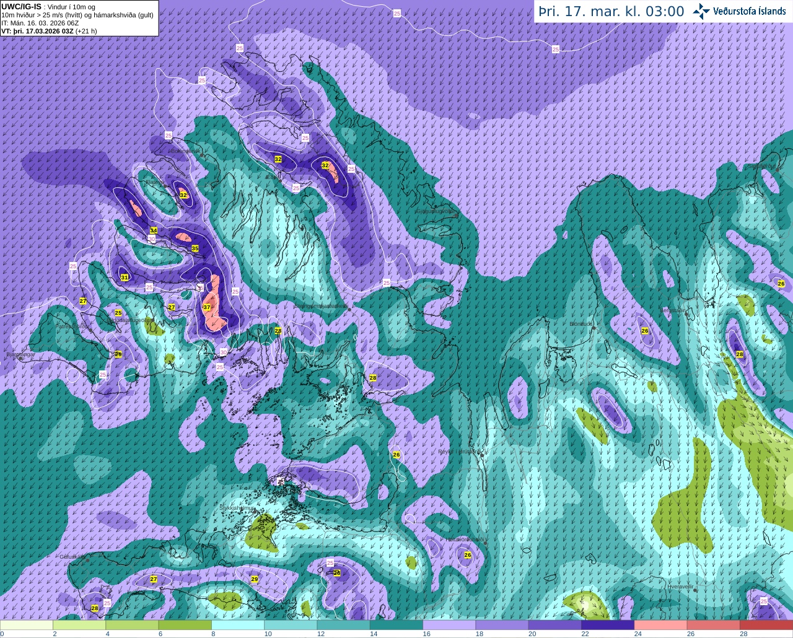Click the legend scale number 14
This screenshot has width=793, height=638.
373,634
